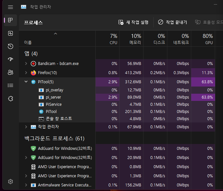
Task: Open Startup apps sidebar icon
Action: pos(10,59)
